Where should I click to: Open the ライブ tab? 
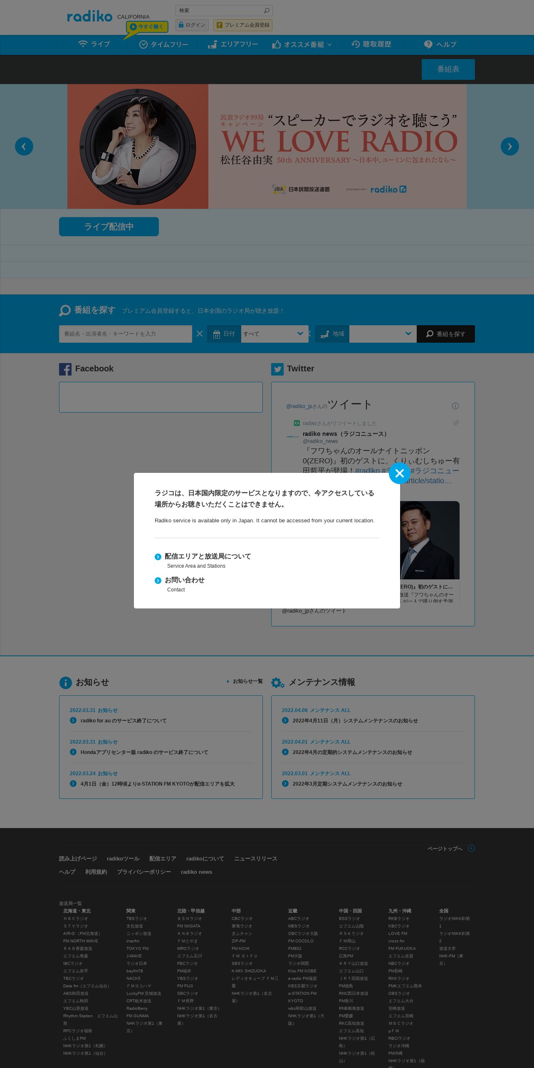pyautogui.click(x=94, y=44)
